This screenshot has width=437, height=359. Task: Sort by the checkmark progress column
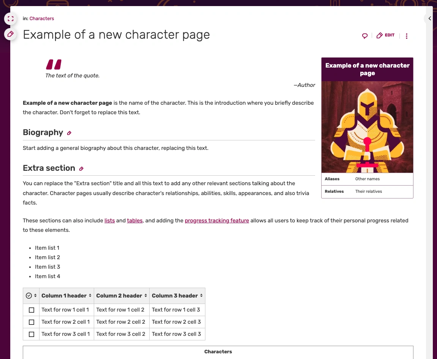pos(31,296)
